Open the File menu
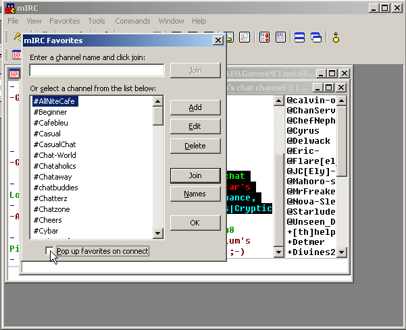This screenshot has width=406, height=330. [x=13, y=21]
